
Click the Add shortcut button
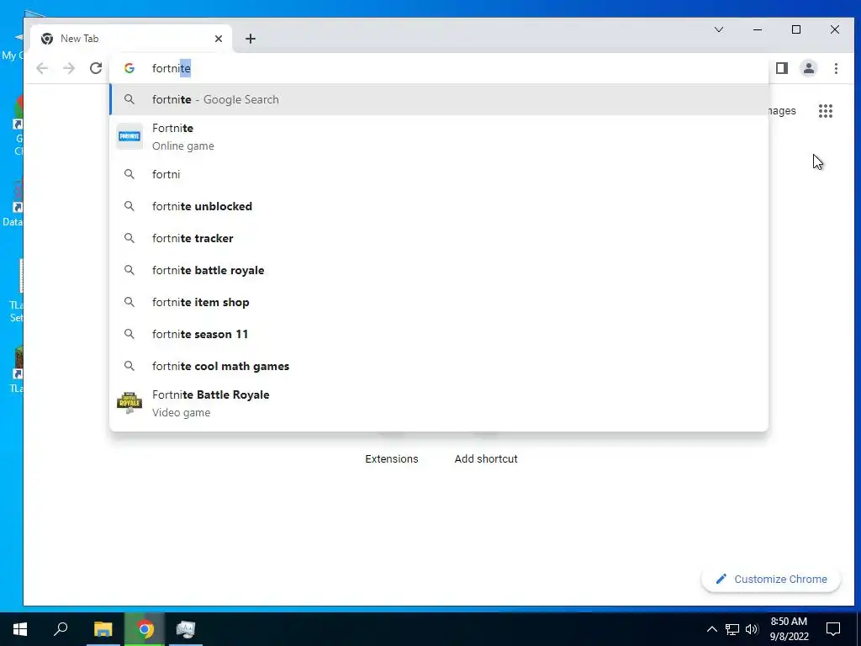[x=486, y=458]
